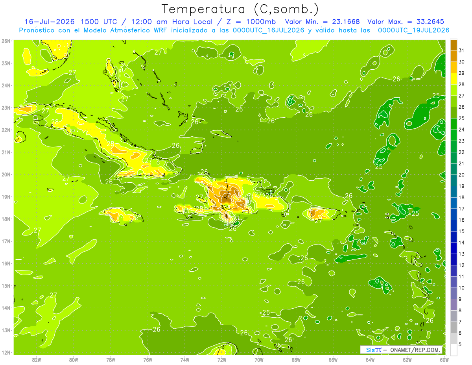This screenshot has width=472, height=365.
Task: Click the "12" colorbar value
Action: point(461,265)
